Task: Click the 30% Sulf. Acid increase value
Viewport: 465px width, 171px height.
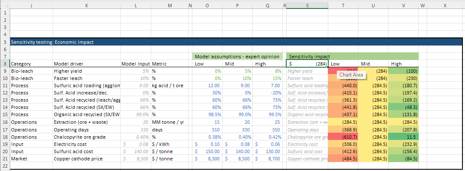Action: pos(207,93)
